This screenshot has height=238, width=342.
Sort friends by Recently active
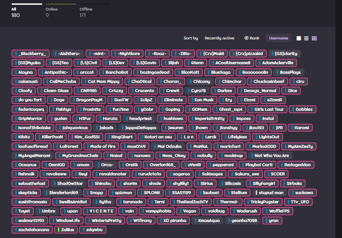(220, 38)
